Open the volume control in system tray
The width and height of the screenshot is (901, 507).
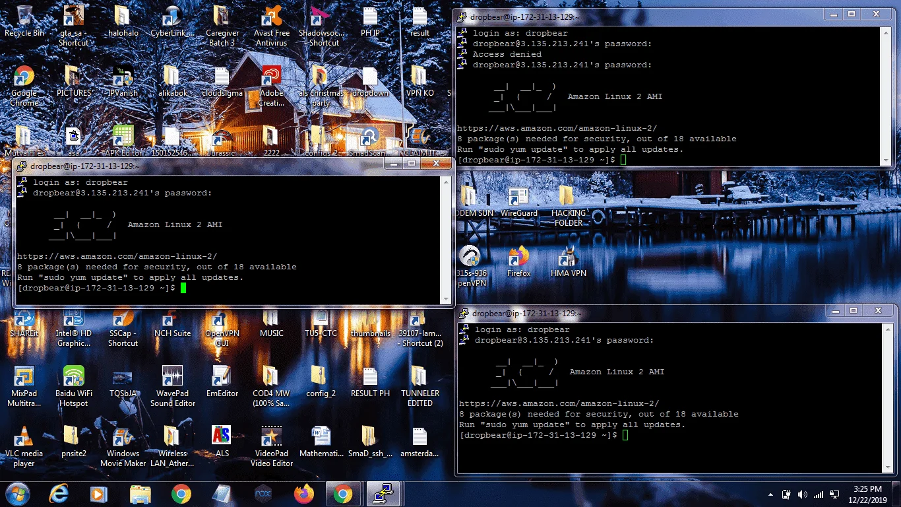(x=802, y=494)
